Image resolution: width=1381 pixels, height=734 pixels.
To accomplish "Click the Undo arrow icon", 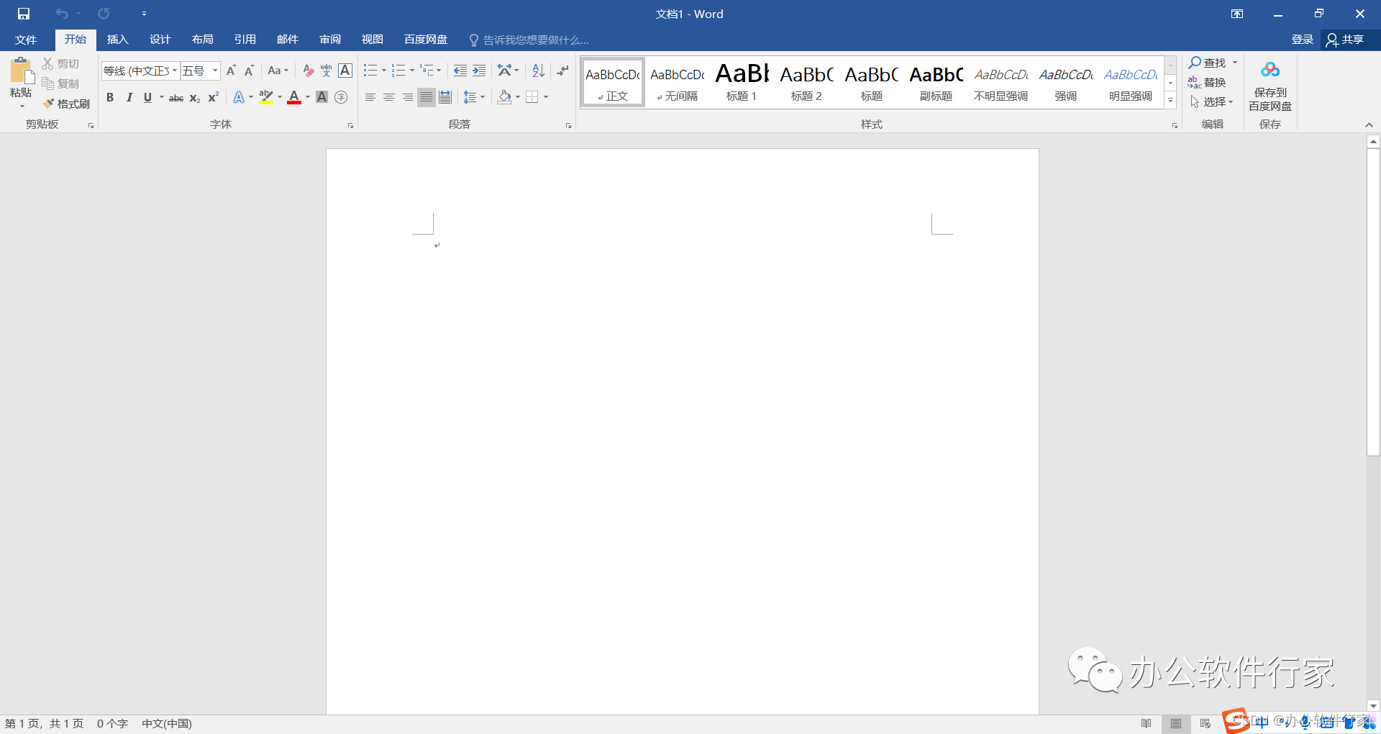I will click(x=62, y=14).
